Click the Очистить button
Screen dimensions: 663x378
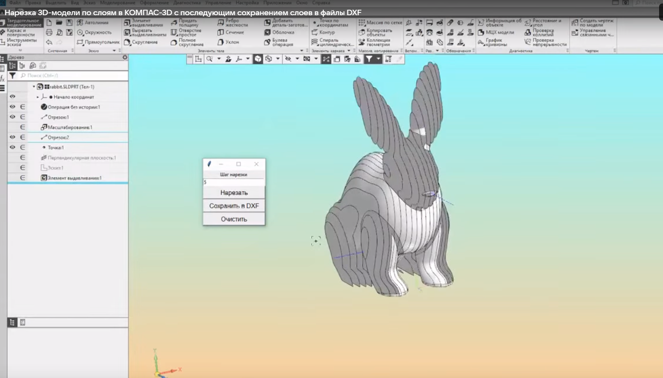coord(234,219)
